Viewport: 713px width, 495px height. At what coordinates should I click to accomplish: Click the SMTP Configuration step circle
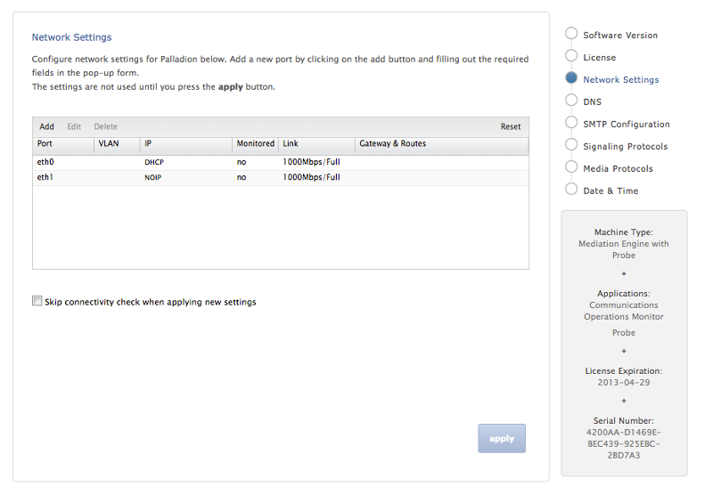coord(571,123)
